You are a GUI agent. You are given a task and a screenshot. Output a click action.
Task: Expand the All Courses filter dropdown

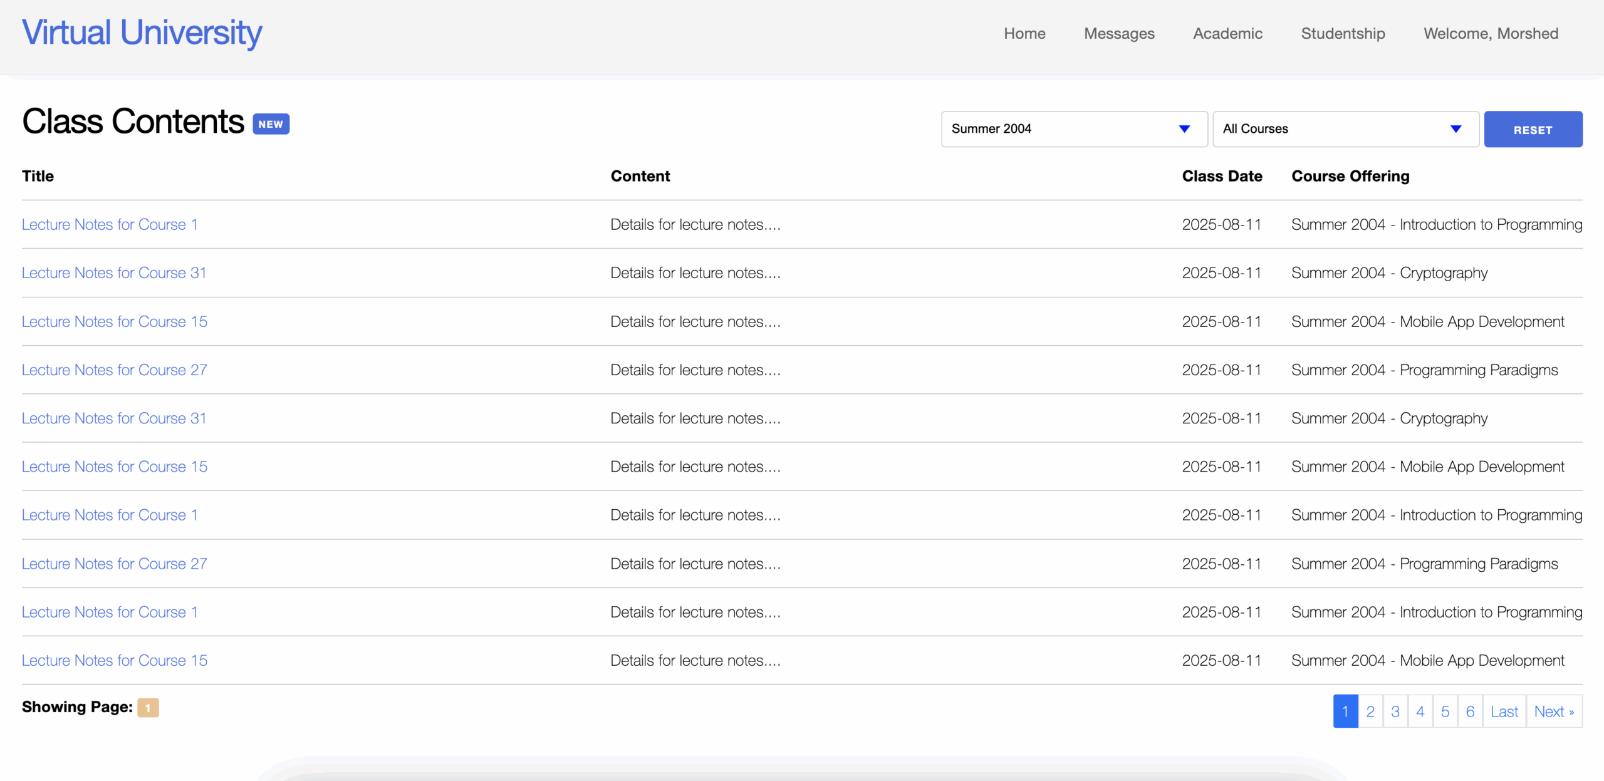1345,129
